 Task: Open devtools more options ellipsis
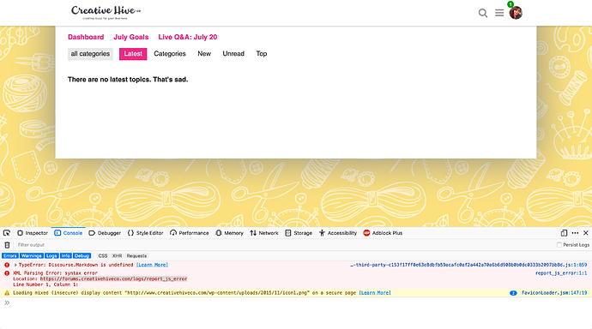(x=575, y=233)
